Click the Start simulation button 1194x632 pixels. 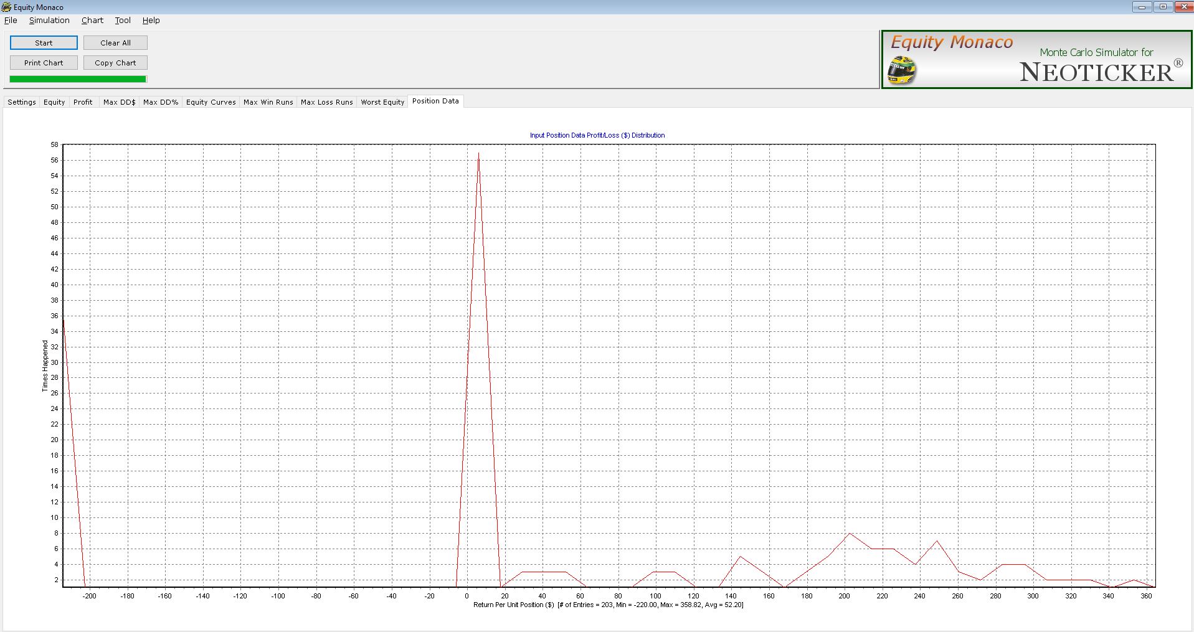point(44,43)
